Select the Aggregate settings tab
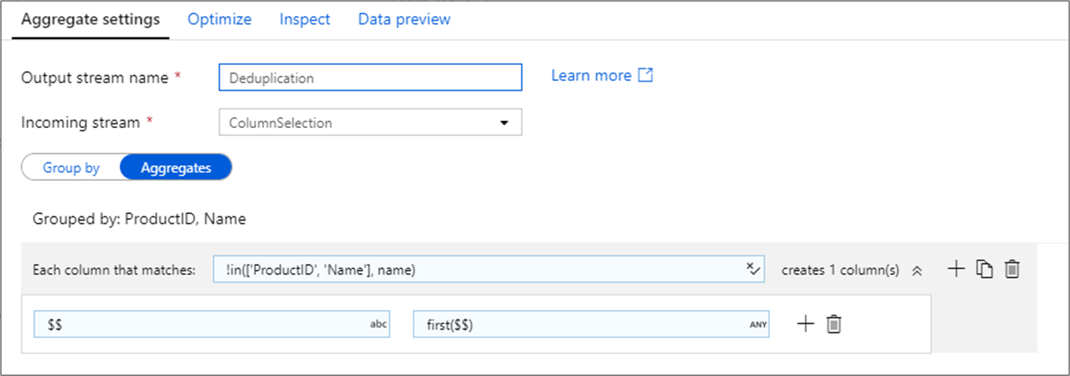 coord(91,19)
